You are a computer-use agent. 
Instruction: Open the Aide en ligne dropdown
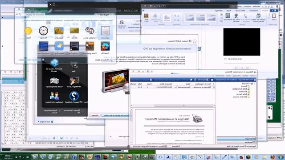pyautogui.click(x=45, y=122)
